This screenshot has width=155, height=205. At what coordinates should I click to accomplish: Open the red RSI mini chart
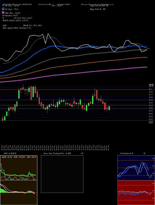[x=136, y=193]
